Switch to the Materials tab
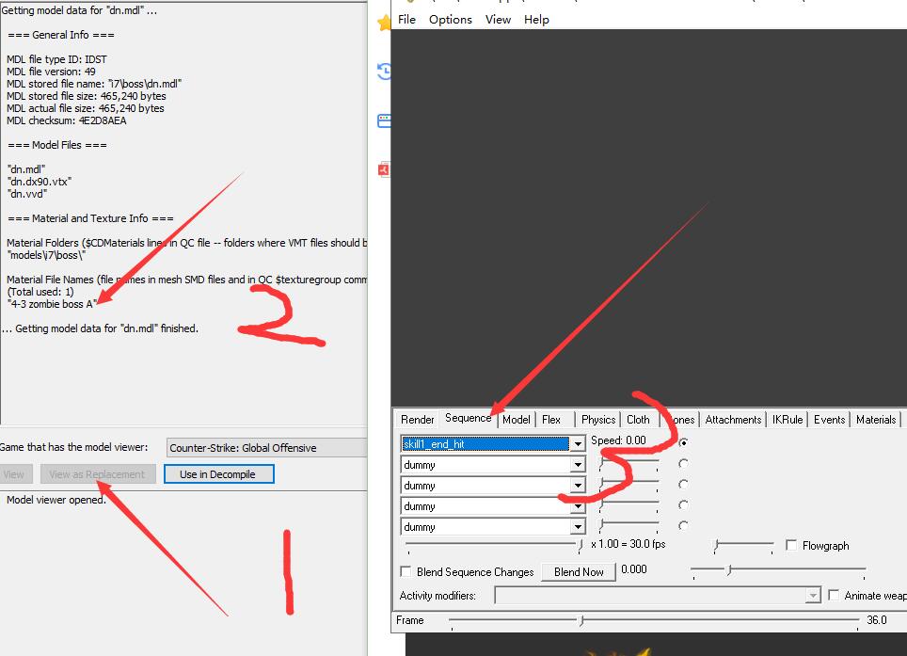907x656 pixels. coord(875,420)
